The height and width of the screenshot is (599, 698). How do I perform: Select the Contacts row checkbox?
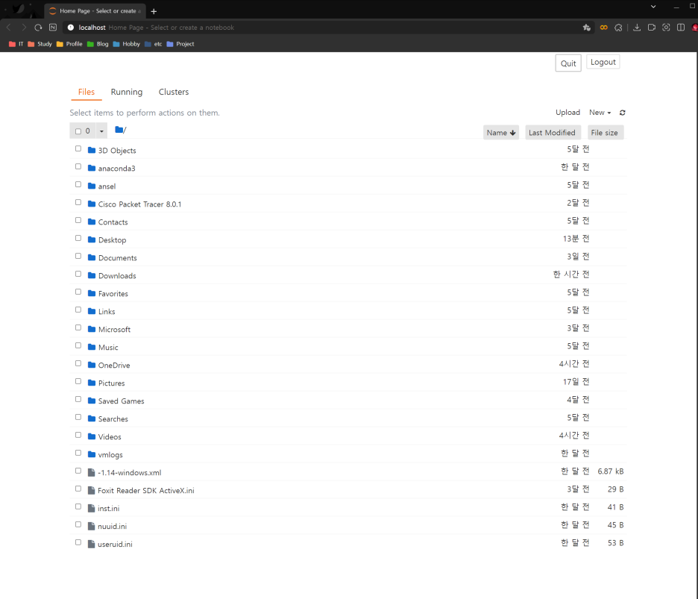(78, 221)
